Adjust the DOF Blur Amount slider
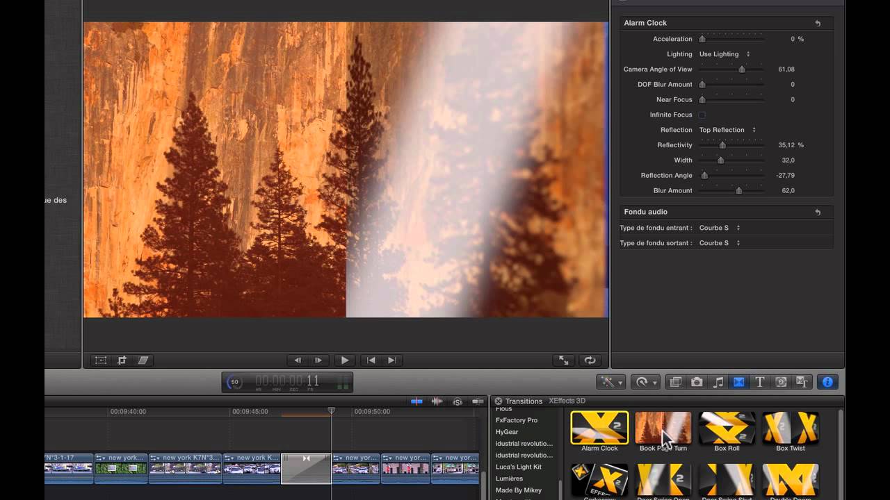 click(x=702, y=85)
